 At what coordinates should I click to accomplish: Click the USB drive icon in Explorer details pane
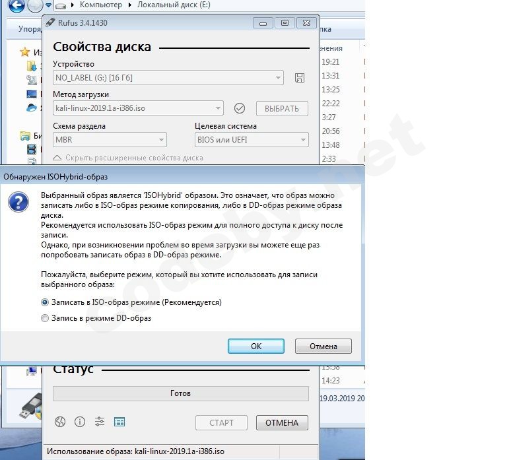[31, 406]
